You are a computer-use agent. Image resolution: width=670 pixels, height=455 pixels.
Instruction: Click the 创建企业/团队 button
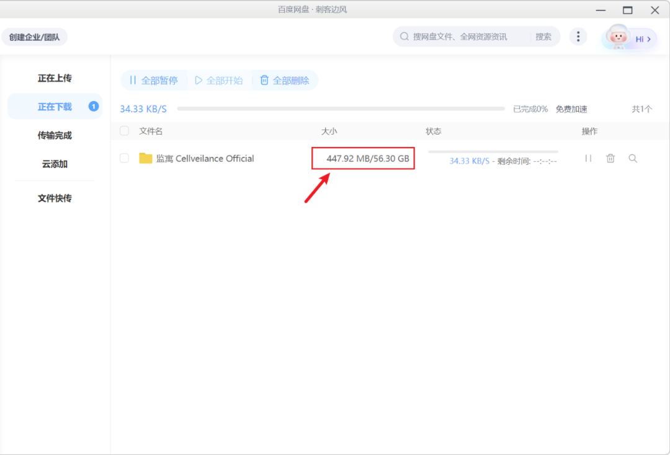[35, 37]
